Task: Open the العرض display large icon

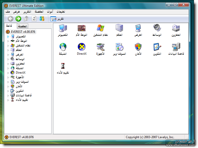Action: pos(138,30)
